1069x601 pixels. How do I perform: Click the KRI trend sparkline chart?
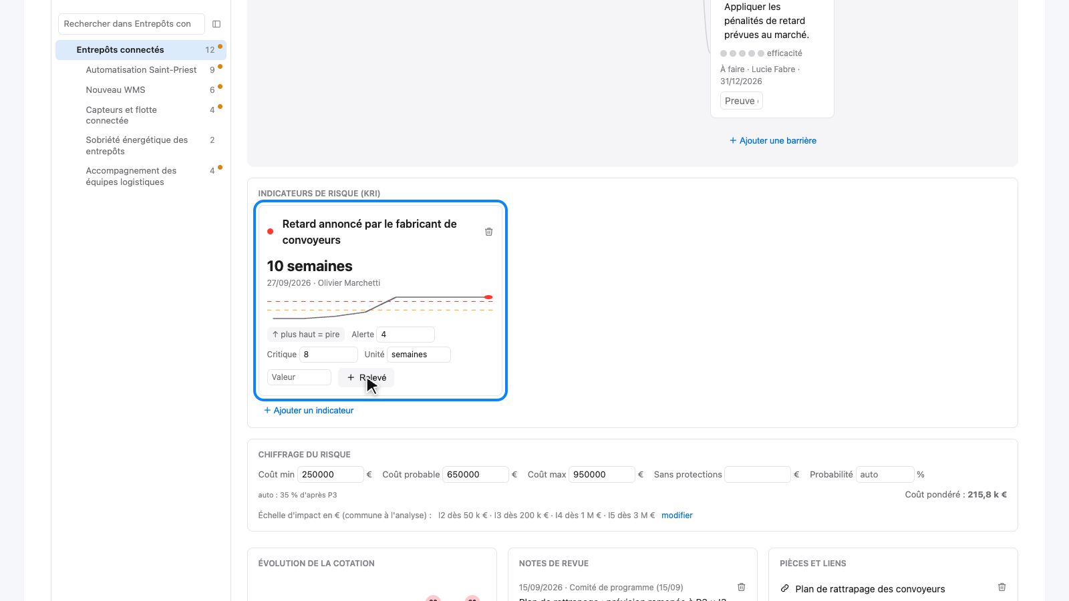380,308
